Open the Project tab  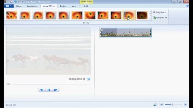[63, 6]
